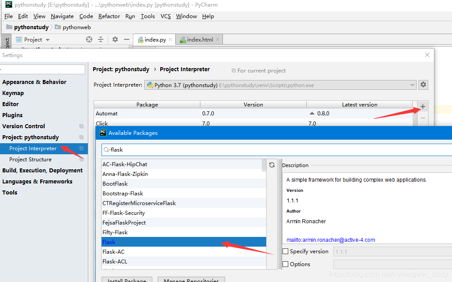Switch to the index.py editor tab
The width and height of the screenshot is (452, 282).
coord(155,39)
